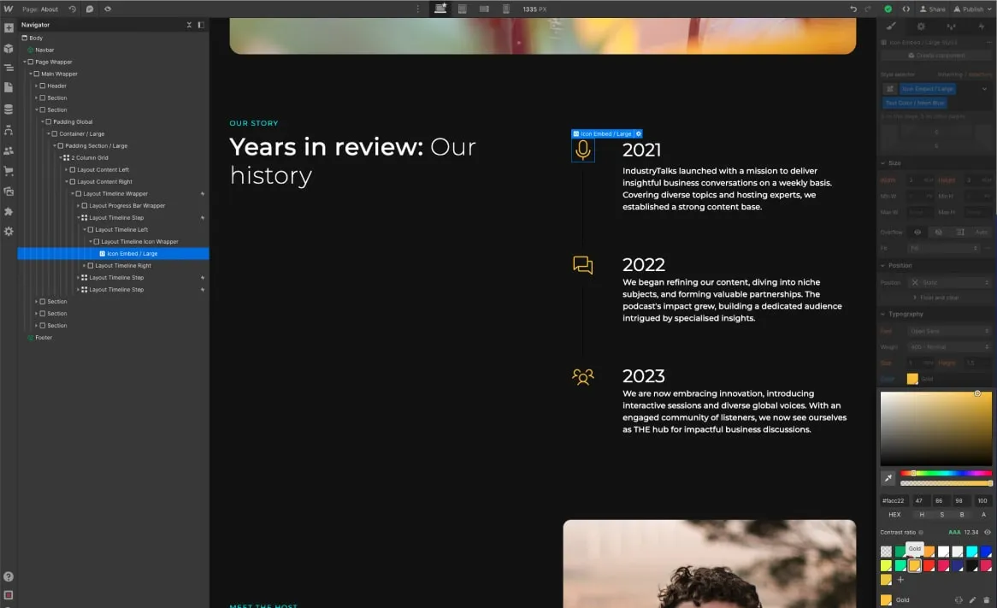Viewport: 997px width, 608px height.
Task: Select the tablet breakpoint icon
Action: coord(463,9)
